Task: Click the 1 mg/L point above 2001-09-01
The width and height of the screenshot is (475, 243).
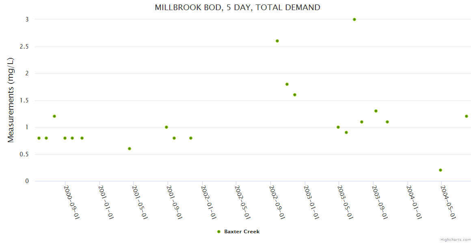Action: [x=166, y=127]
